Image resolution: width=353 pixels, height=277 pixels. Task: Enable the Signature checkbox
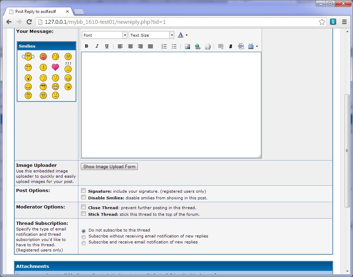(x=84, y=191)
